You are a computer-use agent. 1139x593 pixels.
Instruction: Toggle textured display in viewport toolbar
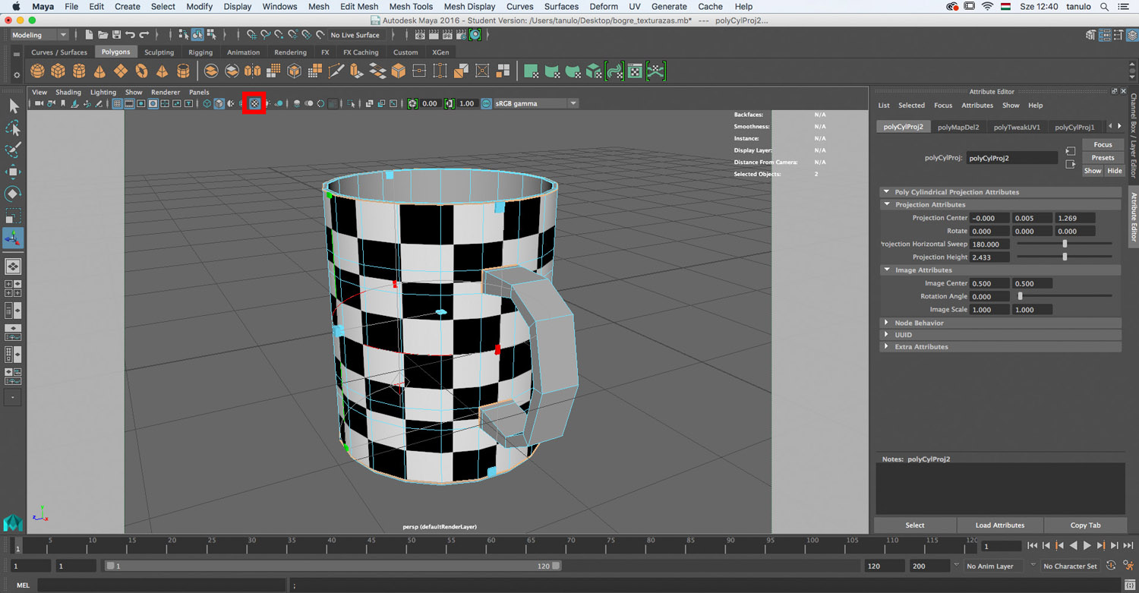(254, 103)
